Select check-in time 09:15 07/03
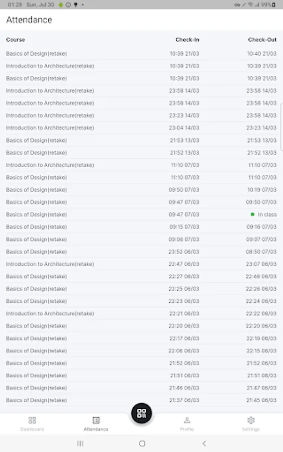This screenshot has width=283, height=452. pyautogui.click(x=184, y=227)
